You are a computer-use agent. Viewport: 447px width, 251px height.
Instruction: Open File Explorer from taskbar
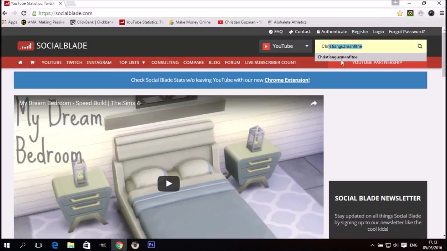(71, 245)
